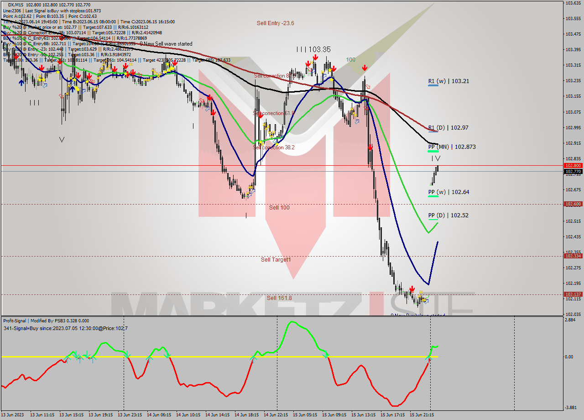Click the I I I 103.35 wave label
The image size is (584, 420).
tap(313, 49)
